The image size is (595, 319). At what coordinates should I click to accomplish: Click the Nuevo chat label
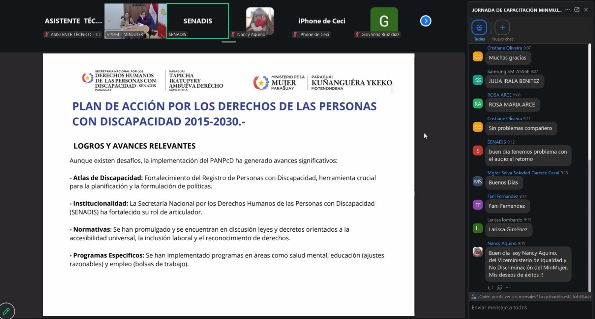pos(502,39)
